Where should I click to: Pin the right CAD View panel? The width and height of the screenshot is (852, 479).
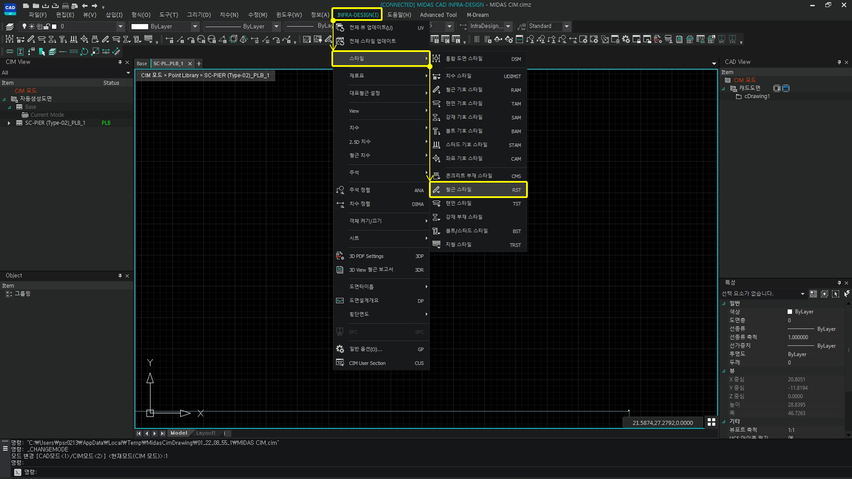(x=839, y=62)
